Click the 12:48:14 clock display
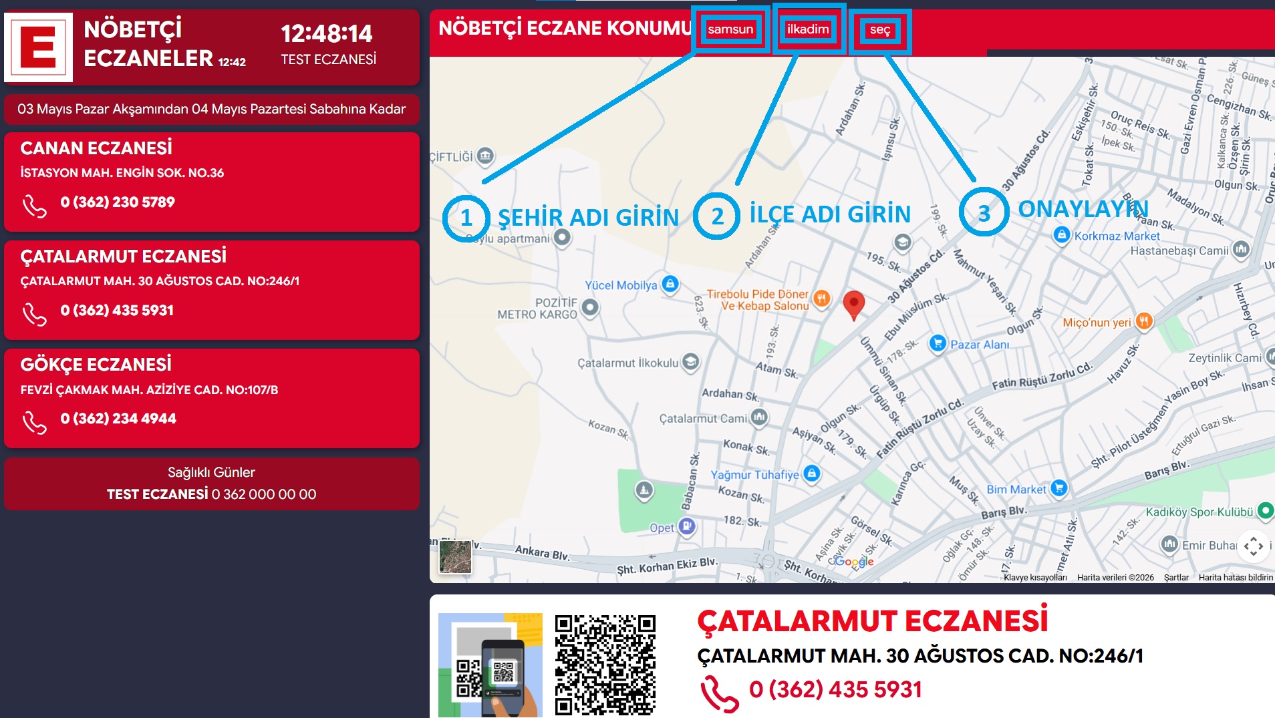 (x=327, y=33)
